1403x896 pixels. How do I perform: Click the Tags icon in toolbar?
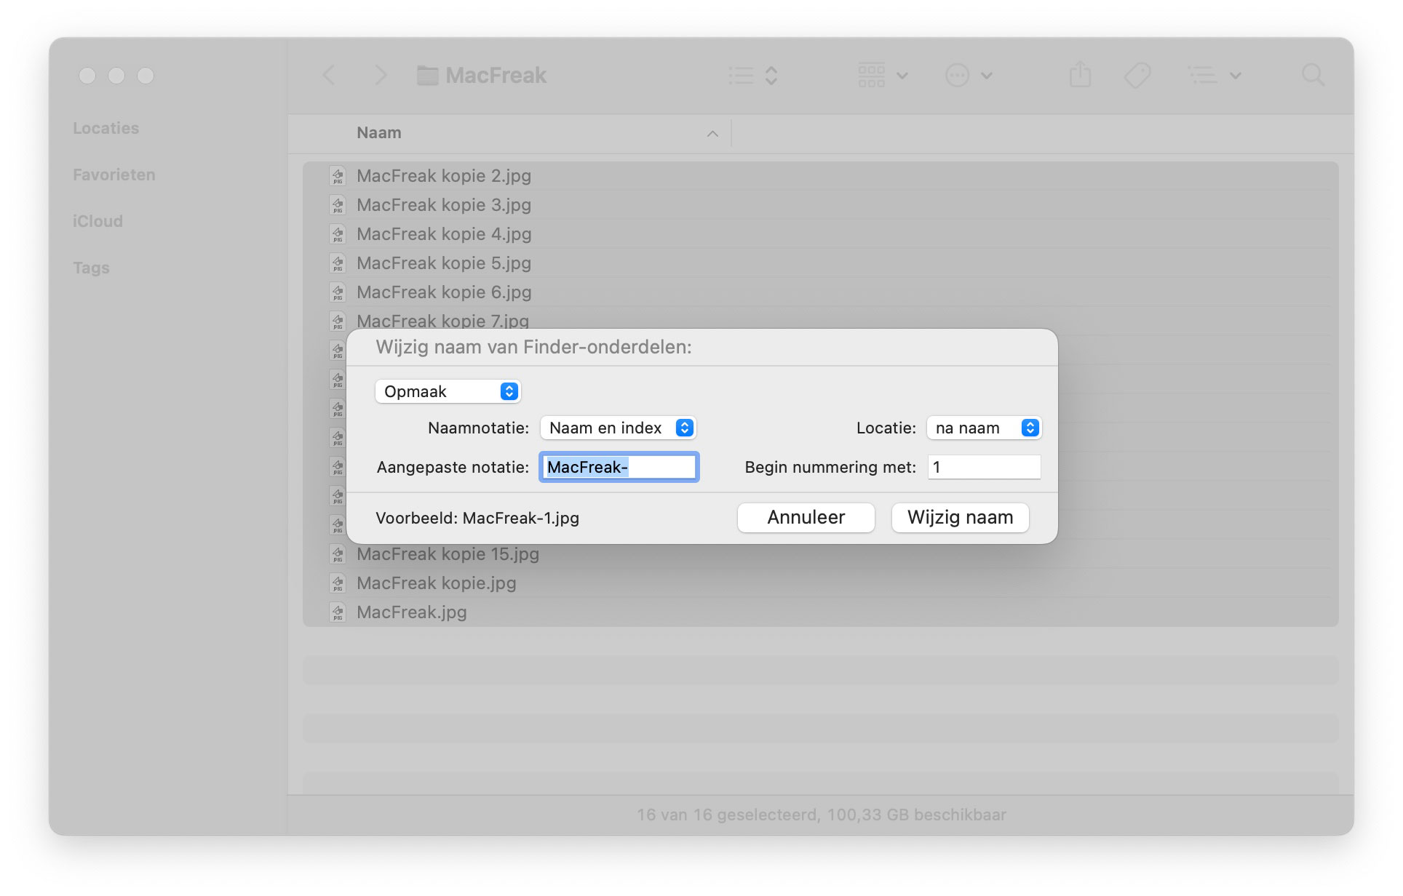[1137, 75]
